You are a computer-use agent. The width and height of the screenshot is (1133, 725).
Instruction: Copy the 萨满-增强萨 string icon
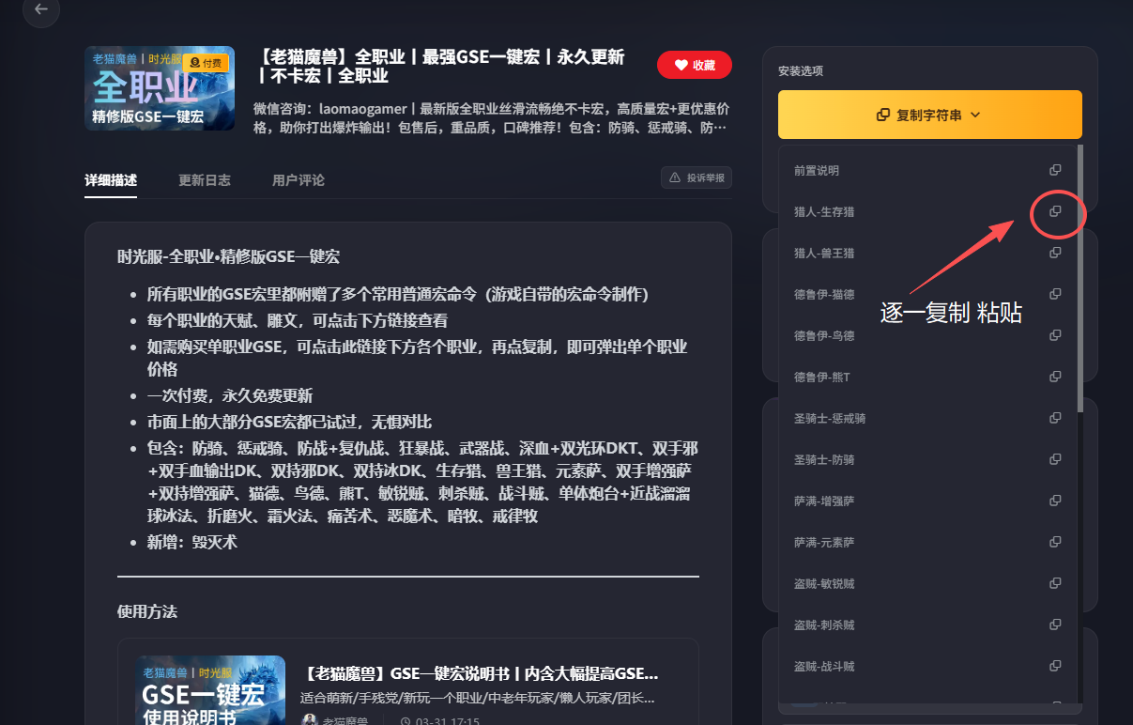point(1055,501)
